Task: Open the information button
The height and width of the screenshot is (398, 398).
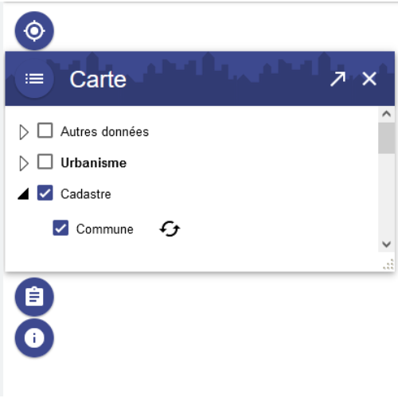Action: pyautogui.click(x=34, y=338)
